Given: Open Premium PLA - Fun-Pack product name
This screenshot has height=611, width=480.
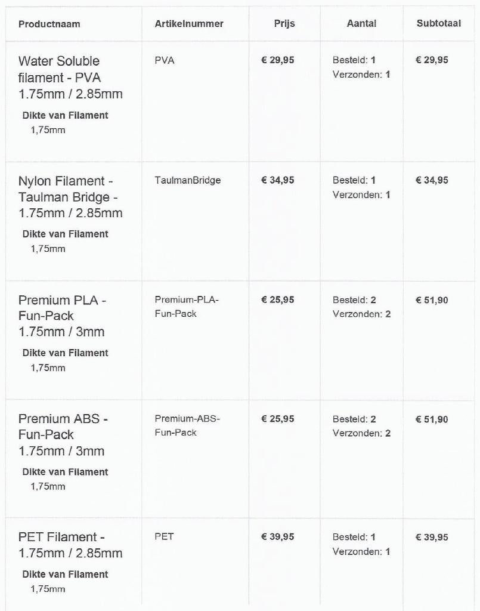Looking at the screenshot, I should click(62, 316).
